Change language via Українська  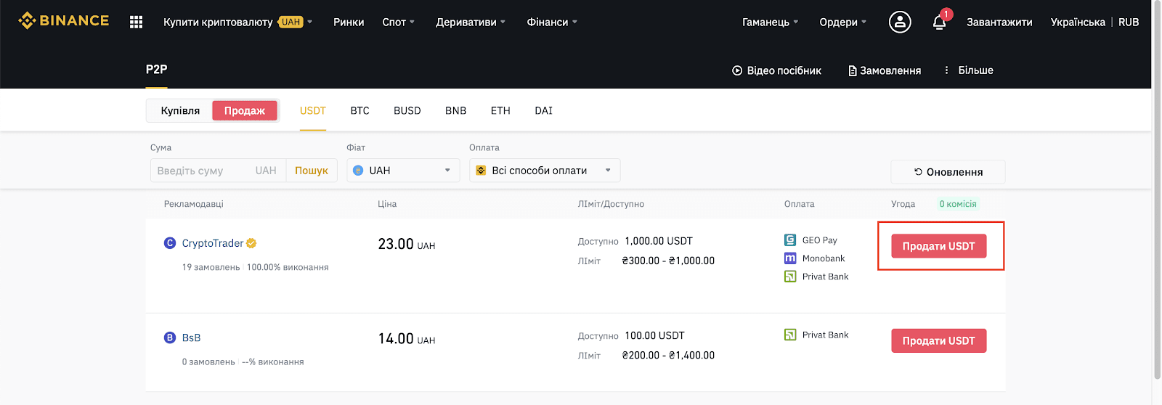coord(1078,22)
